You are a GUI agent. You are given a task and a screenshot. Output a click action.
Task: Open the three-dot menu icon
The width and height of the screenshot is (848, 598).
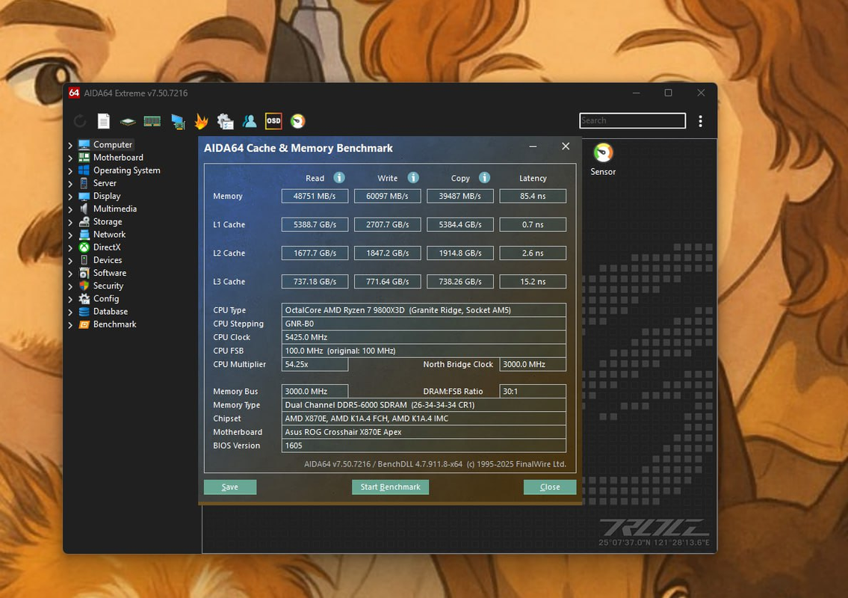point(700,121)
